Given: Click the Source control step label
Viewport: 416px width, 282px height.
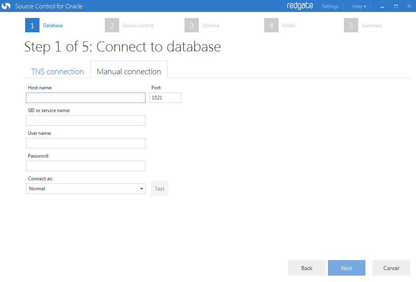Looking at the screenshot, I should point(138,26).
